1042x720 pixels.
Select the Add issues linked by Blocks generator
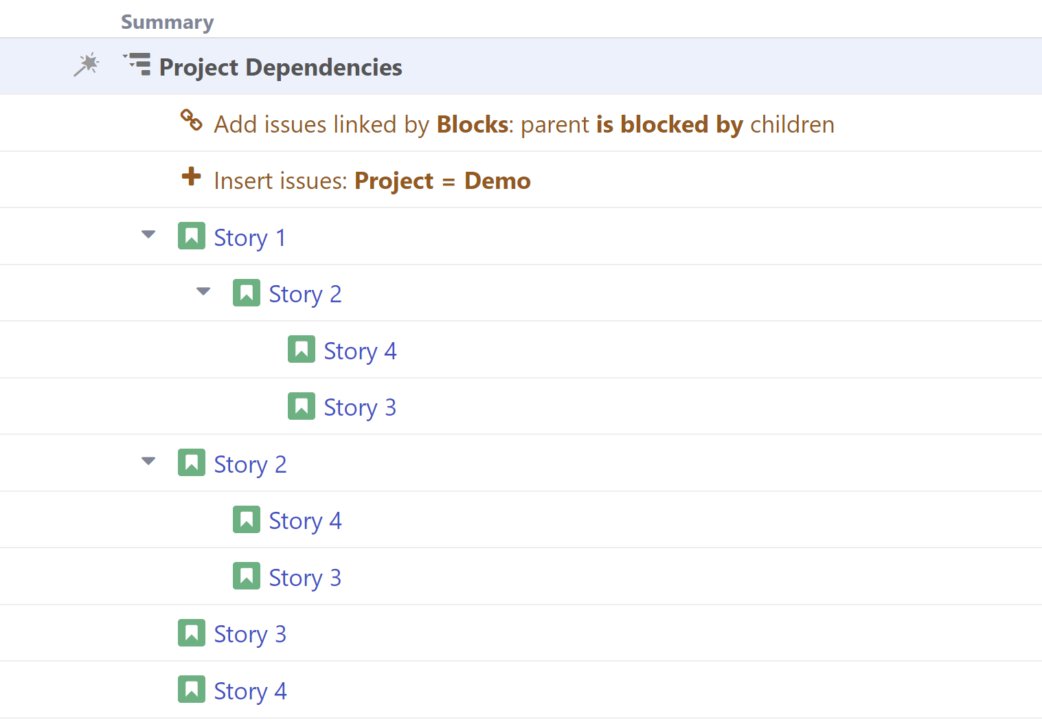coord(523,124)
